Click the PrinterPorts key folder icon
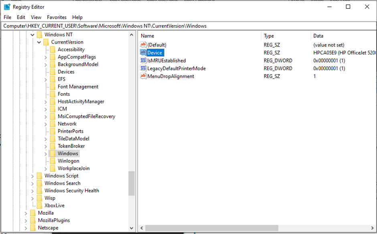Screen dimensions: 377x234 click(x=53, y=131)
